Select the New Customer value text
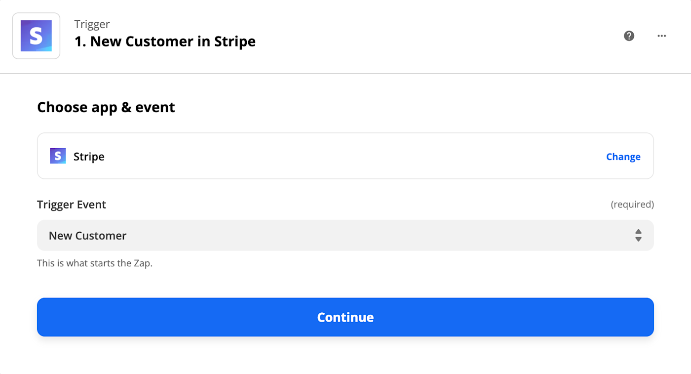 (x=87, y=236)
